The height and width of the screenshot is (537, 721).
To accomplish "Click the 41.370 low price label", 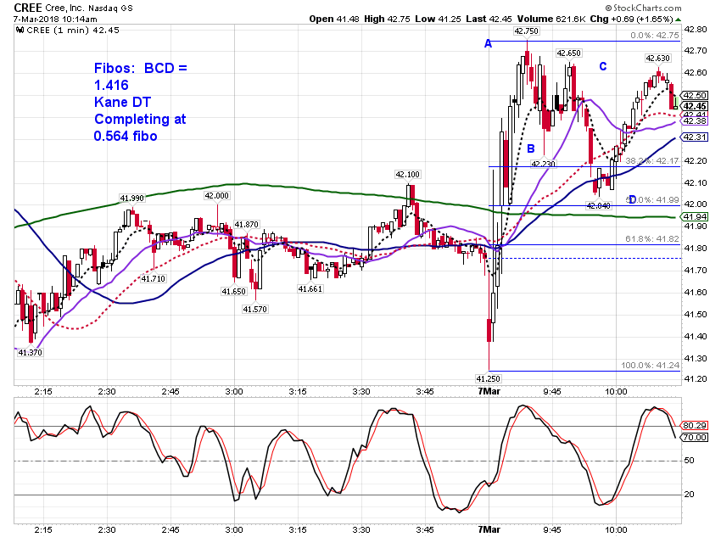I will (x=31, y=353).
